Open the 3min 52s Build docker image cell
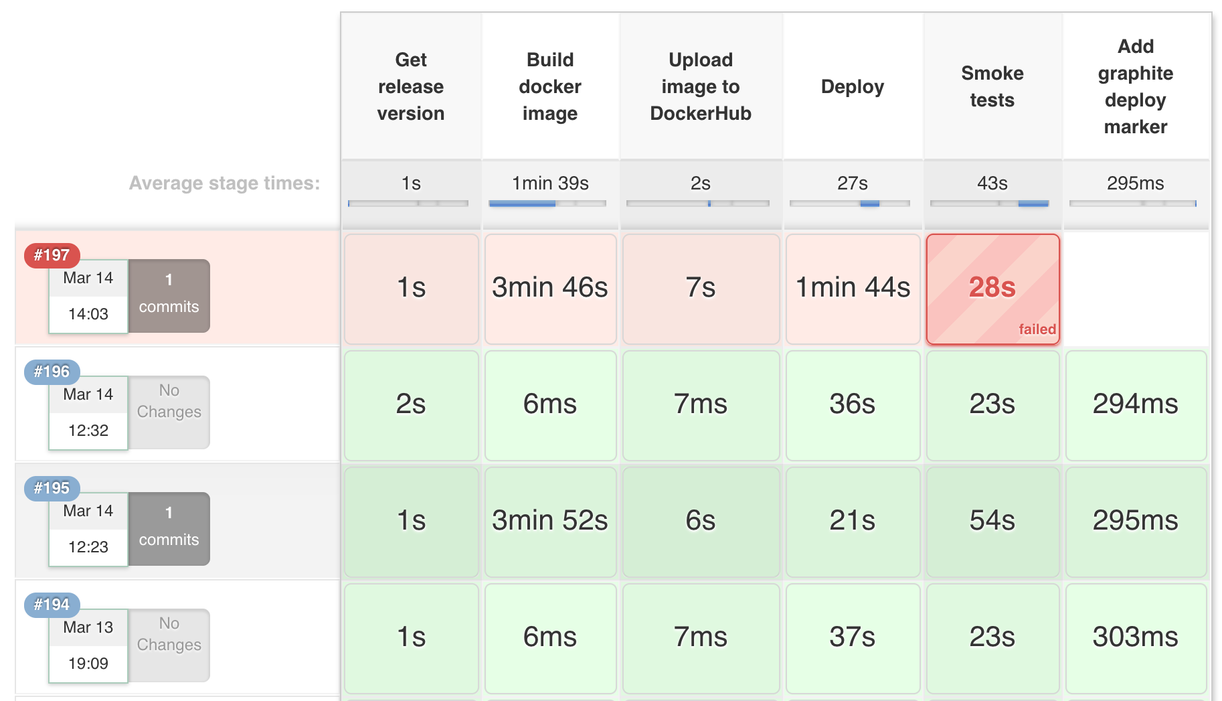The width and height of the screenshot is (1222, 701). click(x=550, y=522)
